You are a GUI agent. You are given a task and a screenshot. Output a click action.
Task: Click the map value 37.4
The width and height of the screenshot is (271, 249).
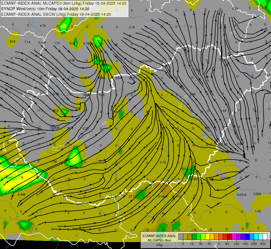[72, 43]
